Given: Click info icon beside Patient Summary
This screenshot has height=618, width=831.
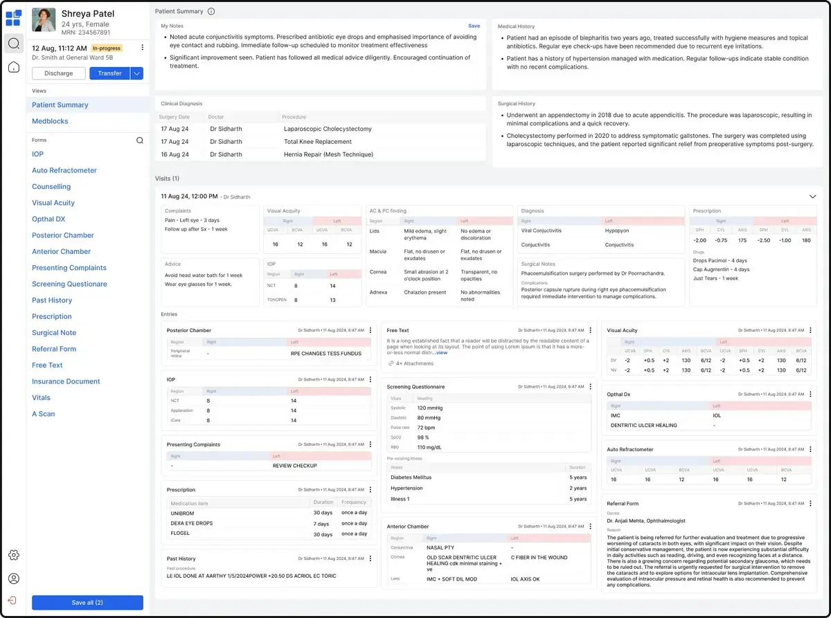Looking at the screenshot, I should (211, 12).
